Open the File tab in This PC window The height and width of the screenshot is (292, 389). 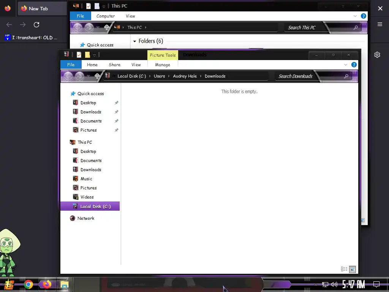click(x=81, y=16)
